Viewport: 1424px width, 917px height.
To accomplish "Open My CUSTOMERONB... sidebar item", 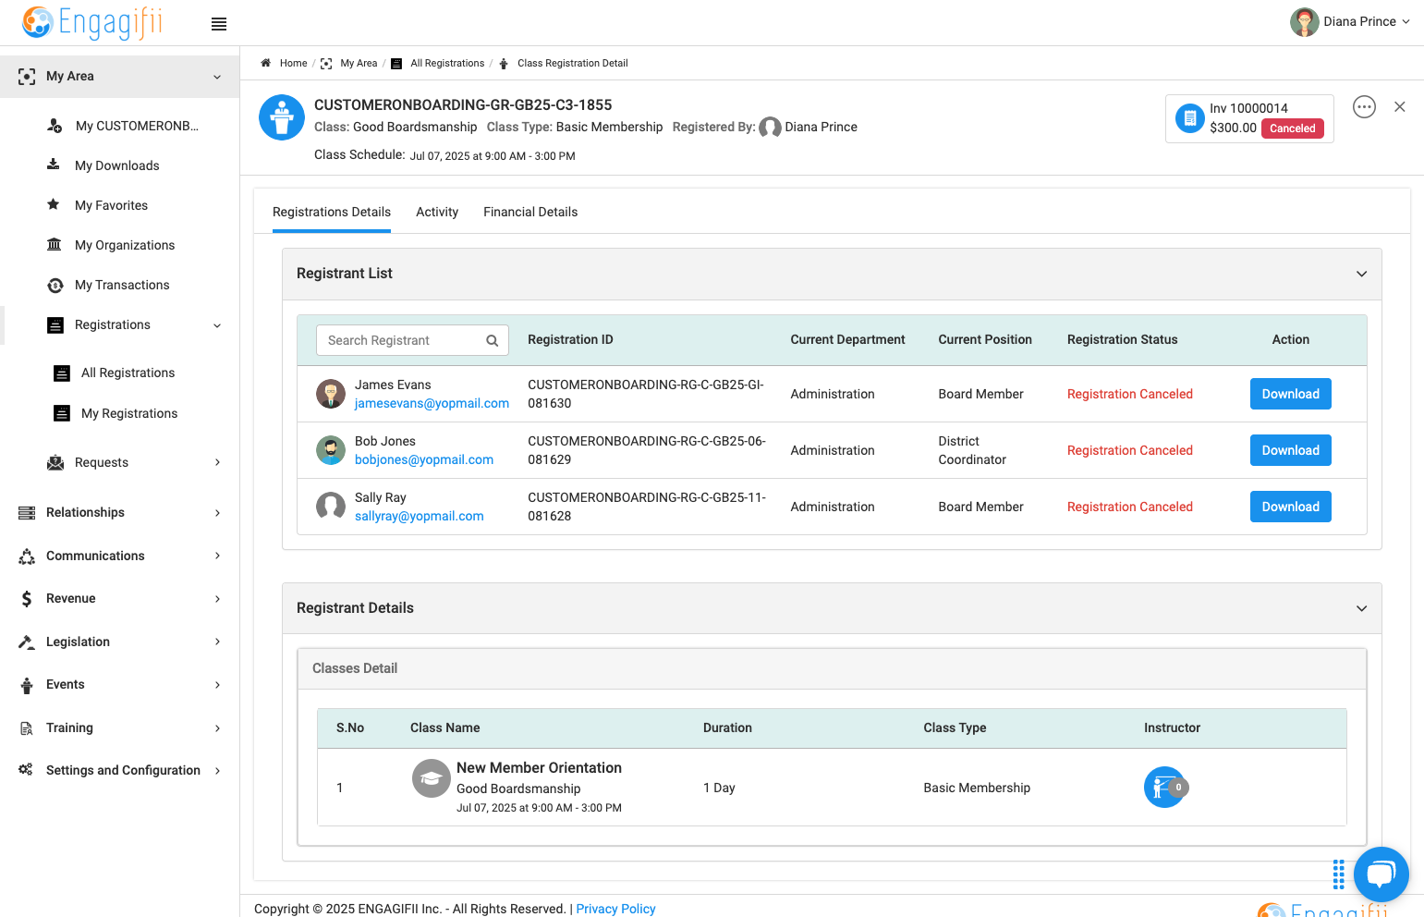I will (137, 126).
